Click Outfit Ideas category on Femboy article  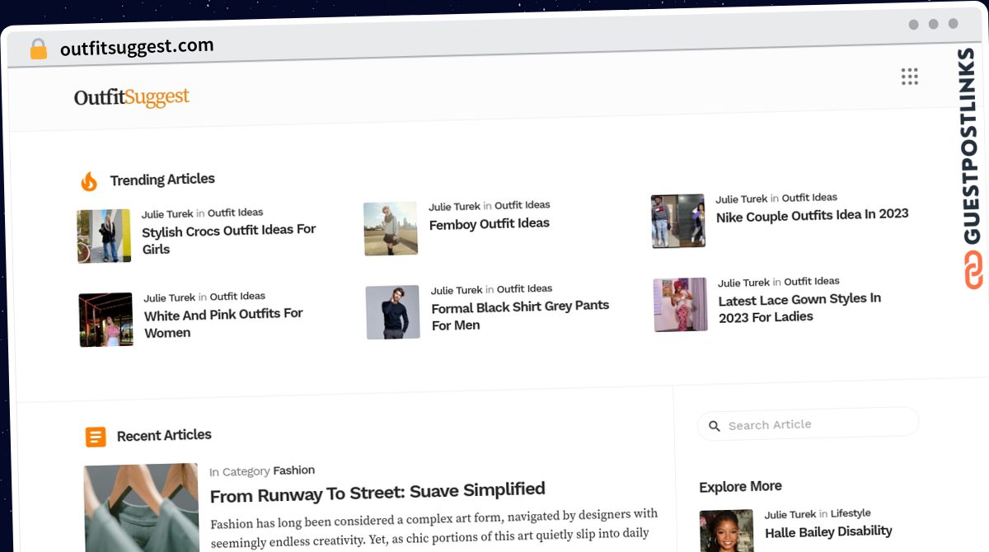[523, 205]
